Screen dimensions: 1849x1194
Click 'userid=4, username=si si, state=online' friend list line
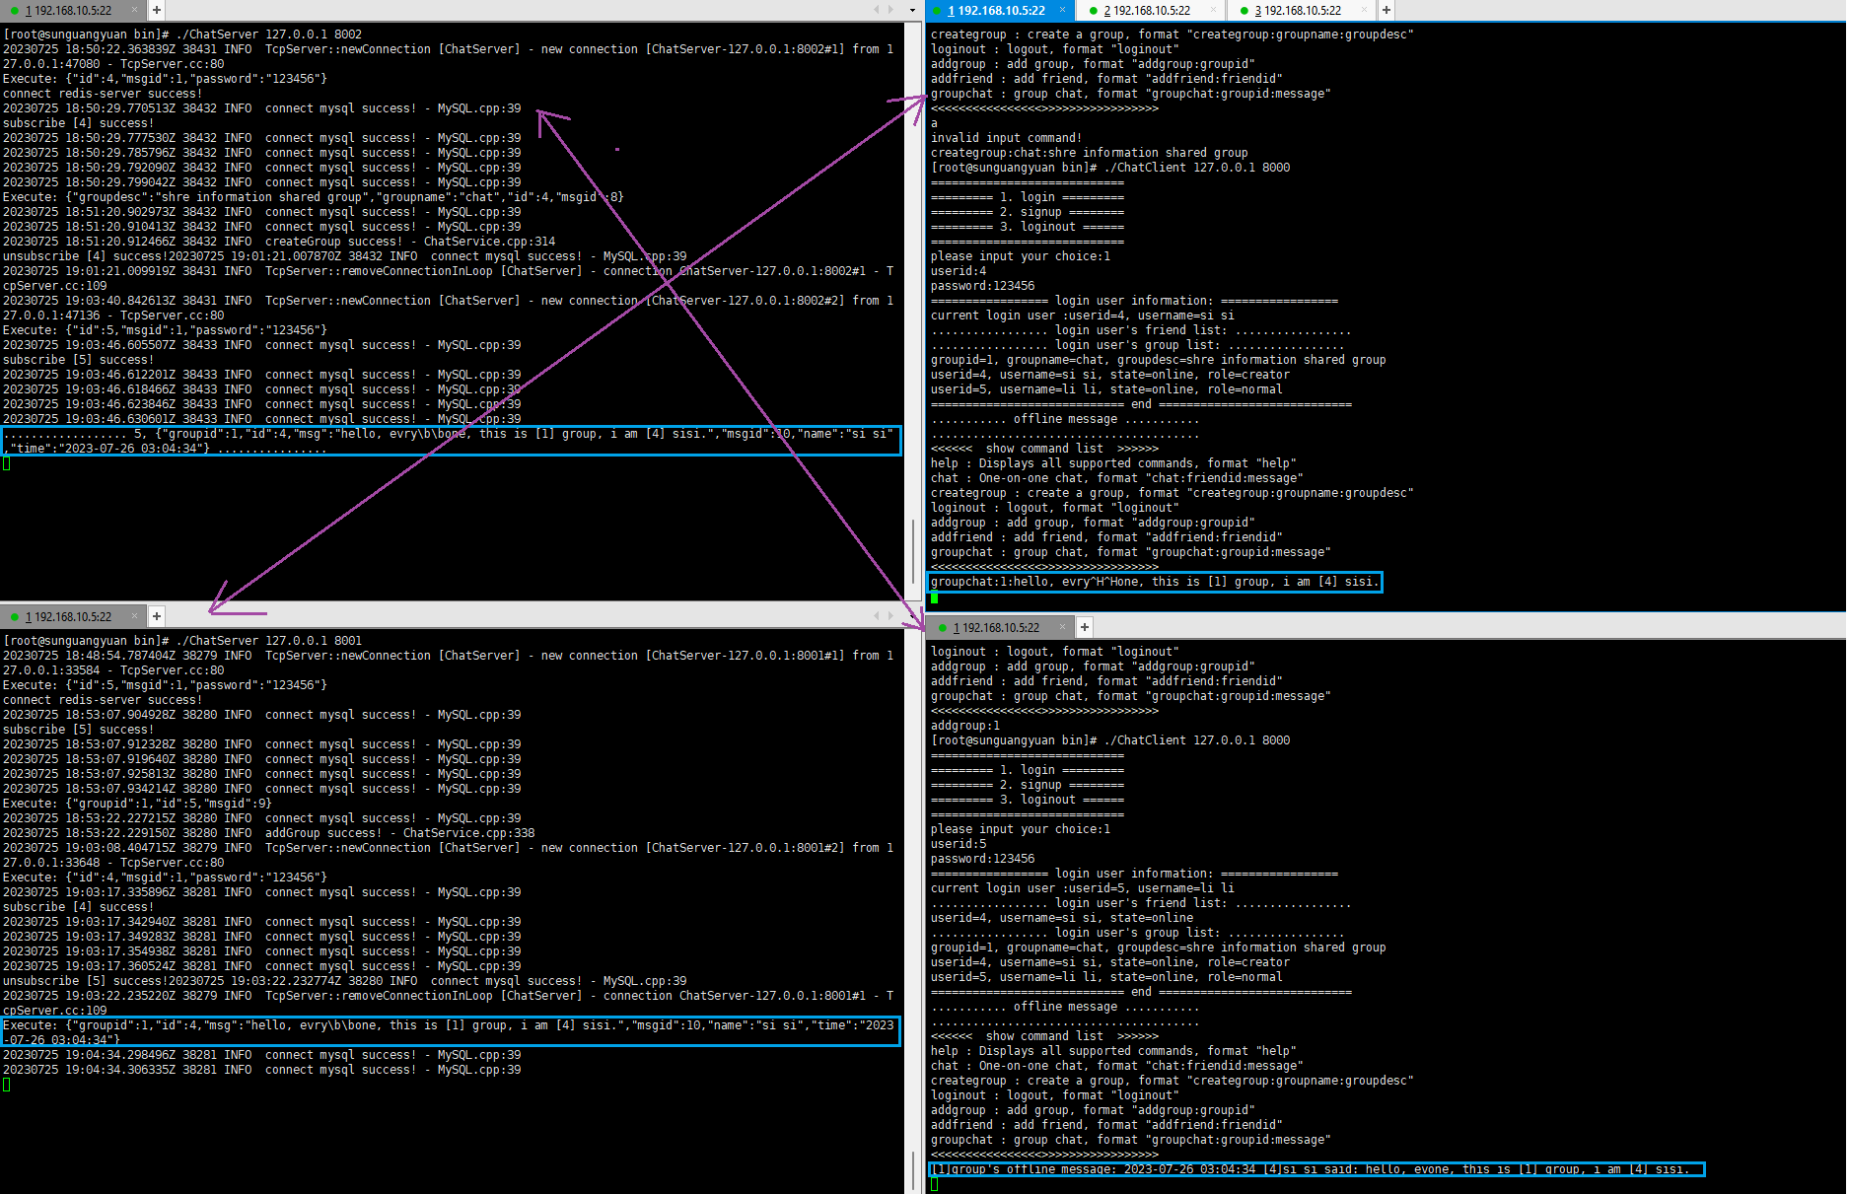1062,918
